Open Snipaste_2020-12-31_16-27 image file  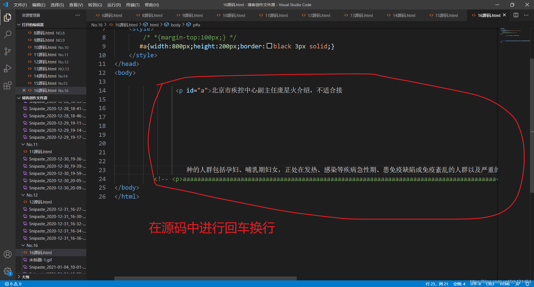(x=51, y=209)
